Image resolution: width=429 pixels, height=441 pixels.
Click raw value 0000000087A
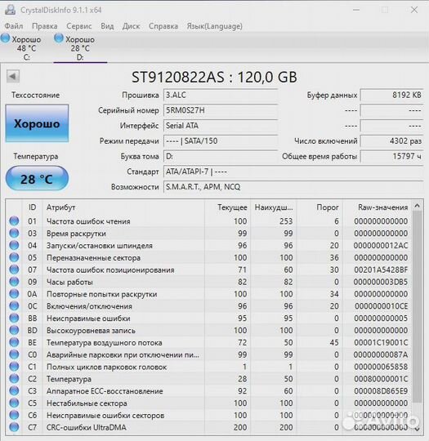pyautogui.click(x=381, y=354)
